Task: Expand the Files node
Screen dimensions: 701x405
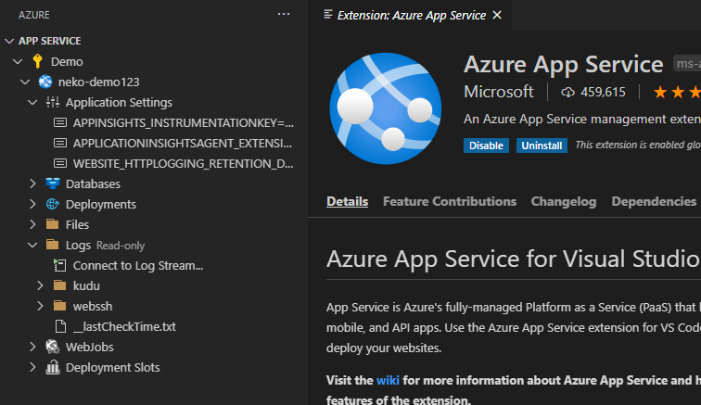Action: point(32,224)
